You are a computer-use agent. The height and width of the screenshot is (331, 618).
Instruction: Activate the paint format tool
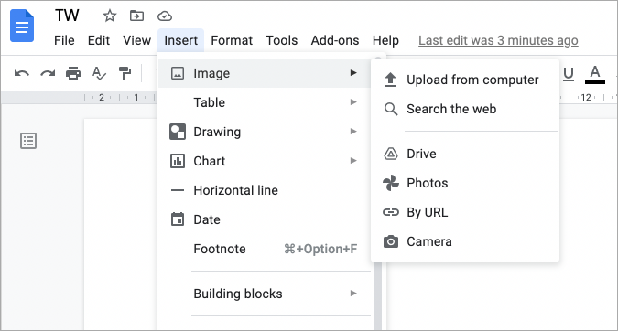[125, 73]
